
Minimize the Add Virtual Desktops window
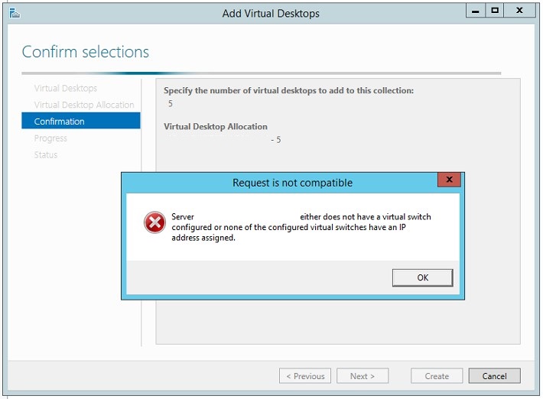tap(476, 11)
